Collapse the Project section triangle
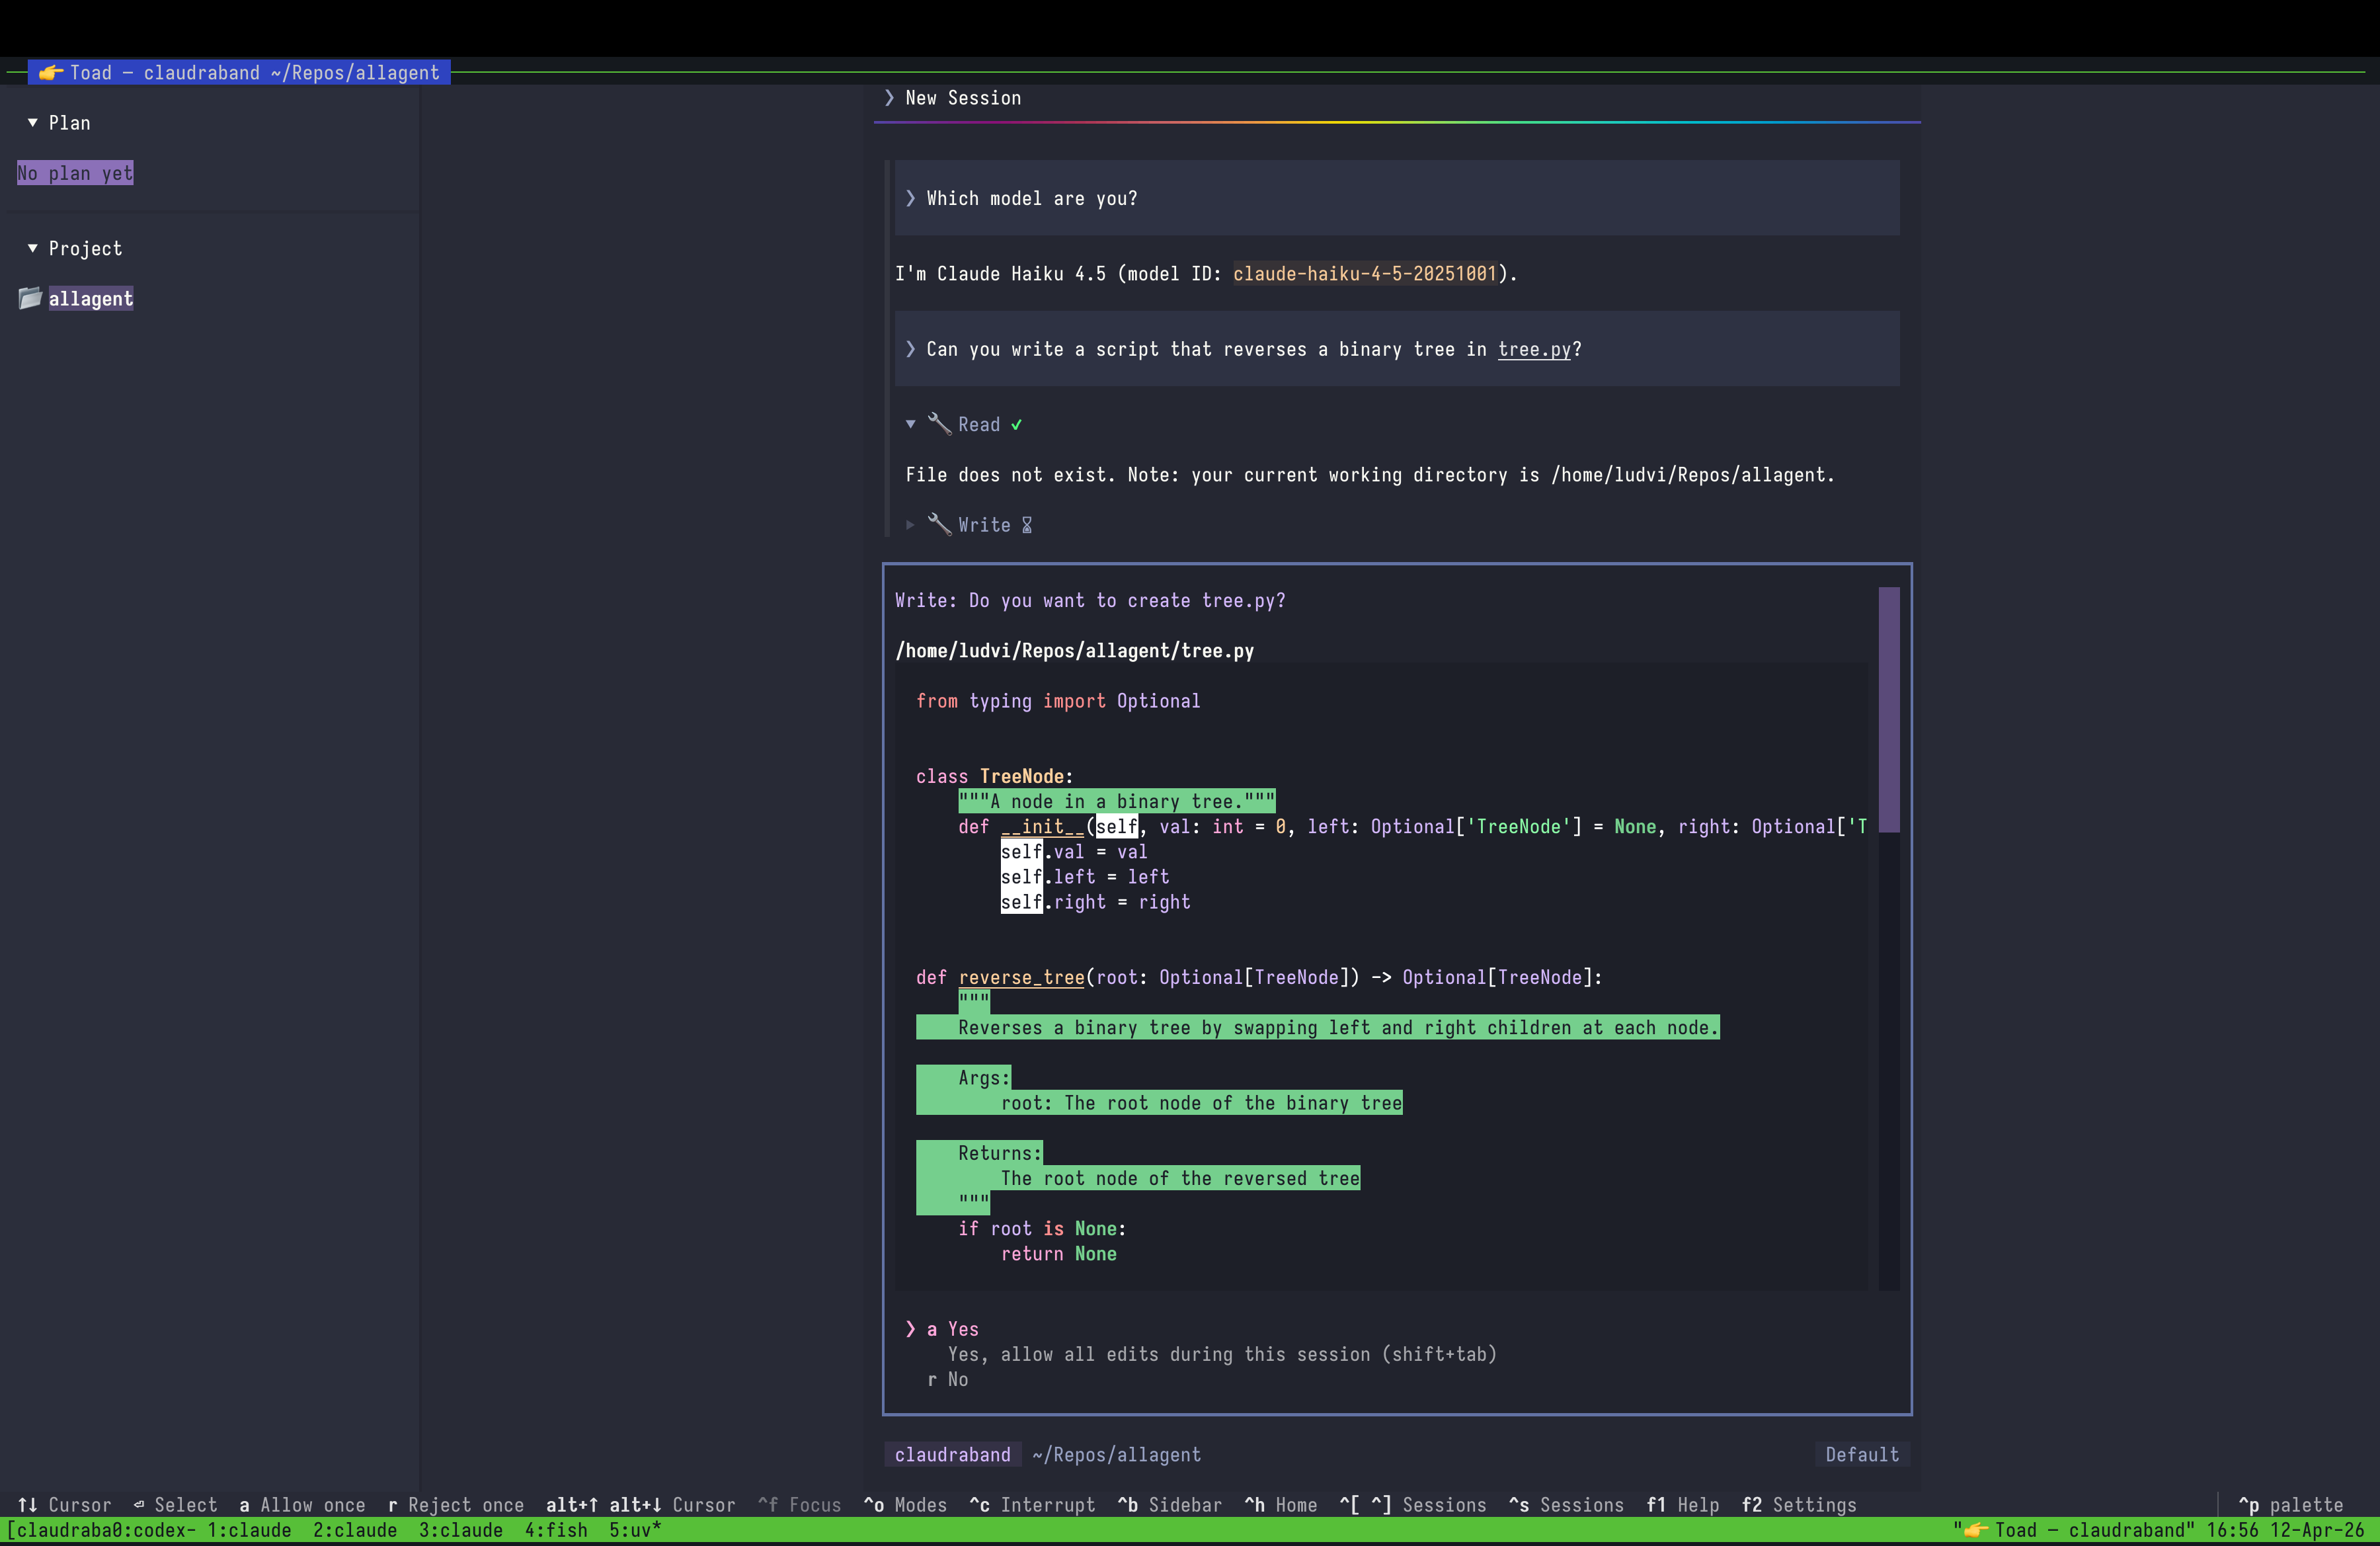 coord(32,248)
